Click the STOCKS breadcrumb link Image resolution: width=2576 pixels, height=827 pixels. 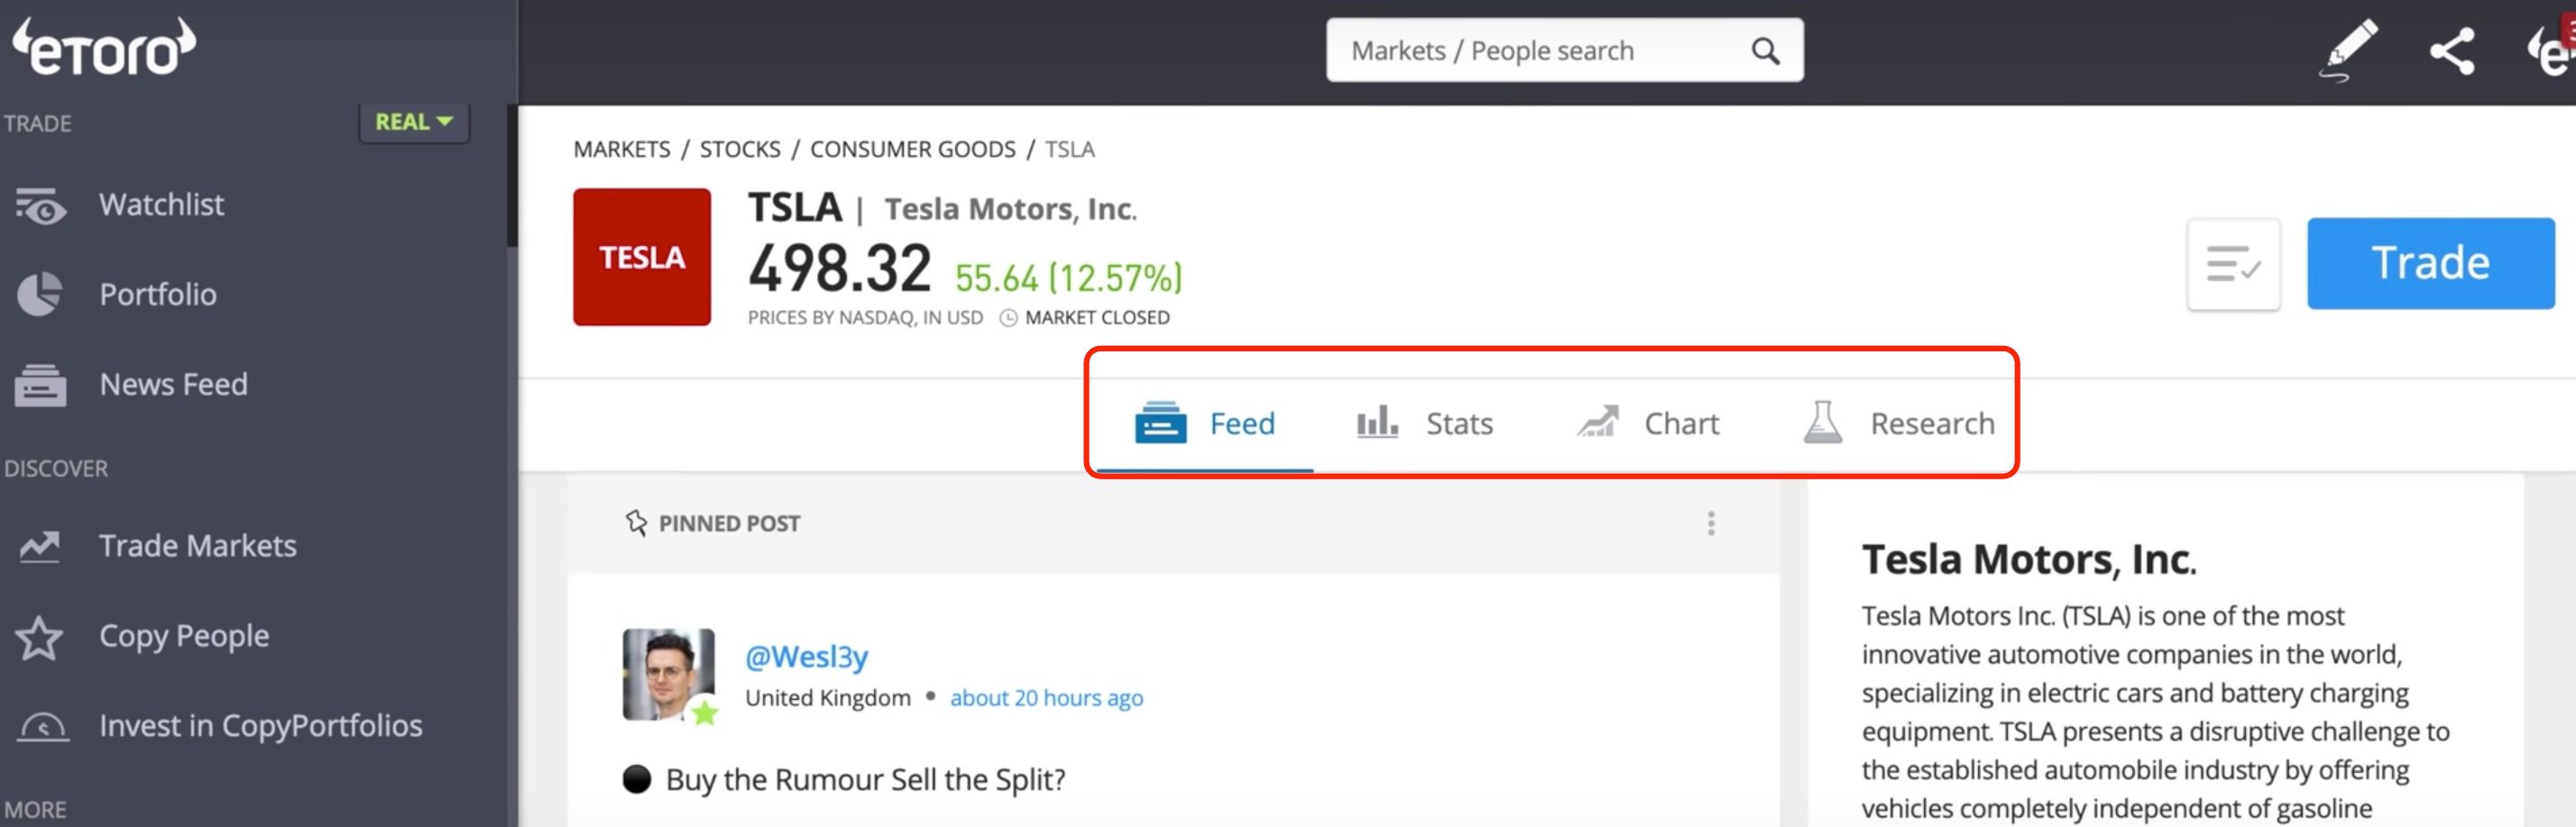(739, 150)
